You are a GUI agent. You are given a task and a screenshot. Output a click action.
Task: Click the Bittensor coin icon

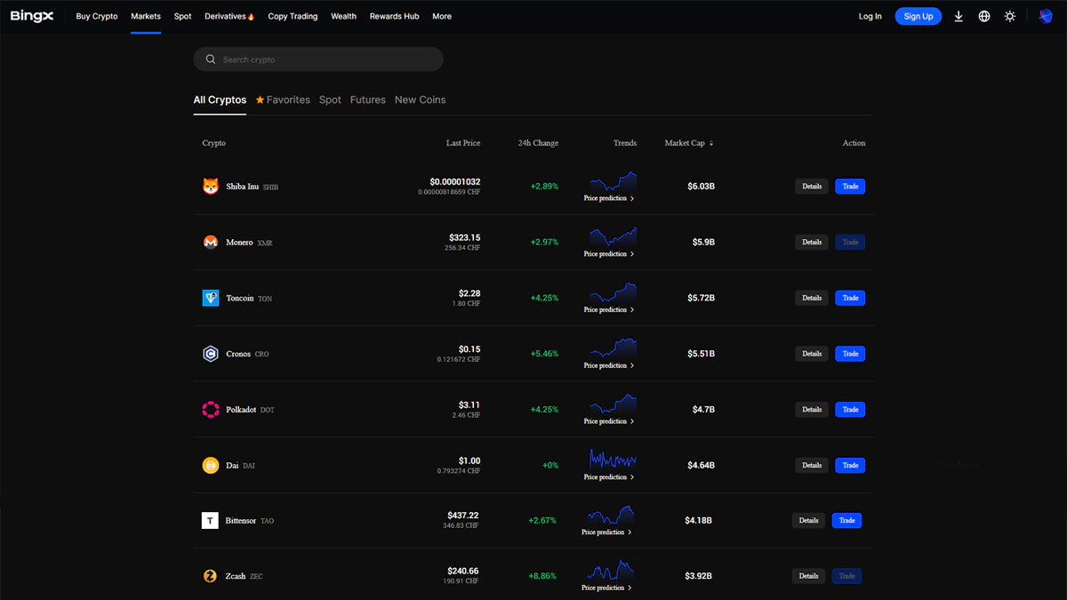(210, 521)
